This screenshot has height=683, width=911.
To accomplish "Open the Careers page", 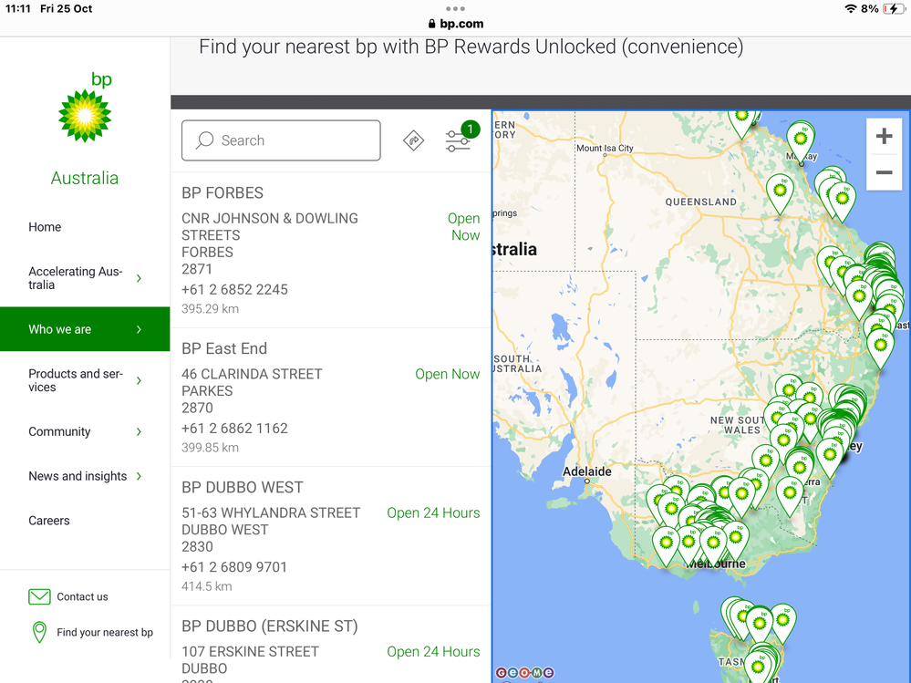I will coord(49,521).
